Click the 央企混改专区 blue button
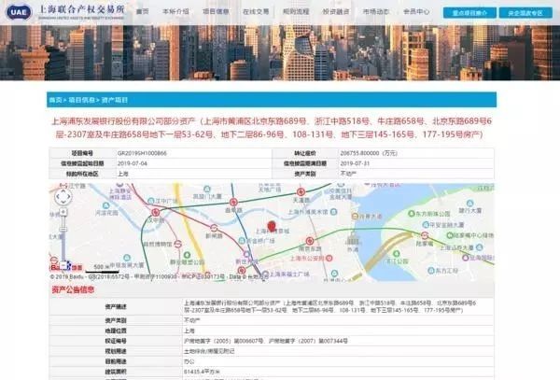This screenshot has width=560, height=380. 525,13
